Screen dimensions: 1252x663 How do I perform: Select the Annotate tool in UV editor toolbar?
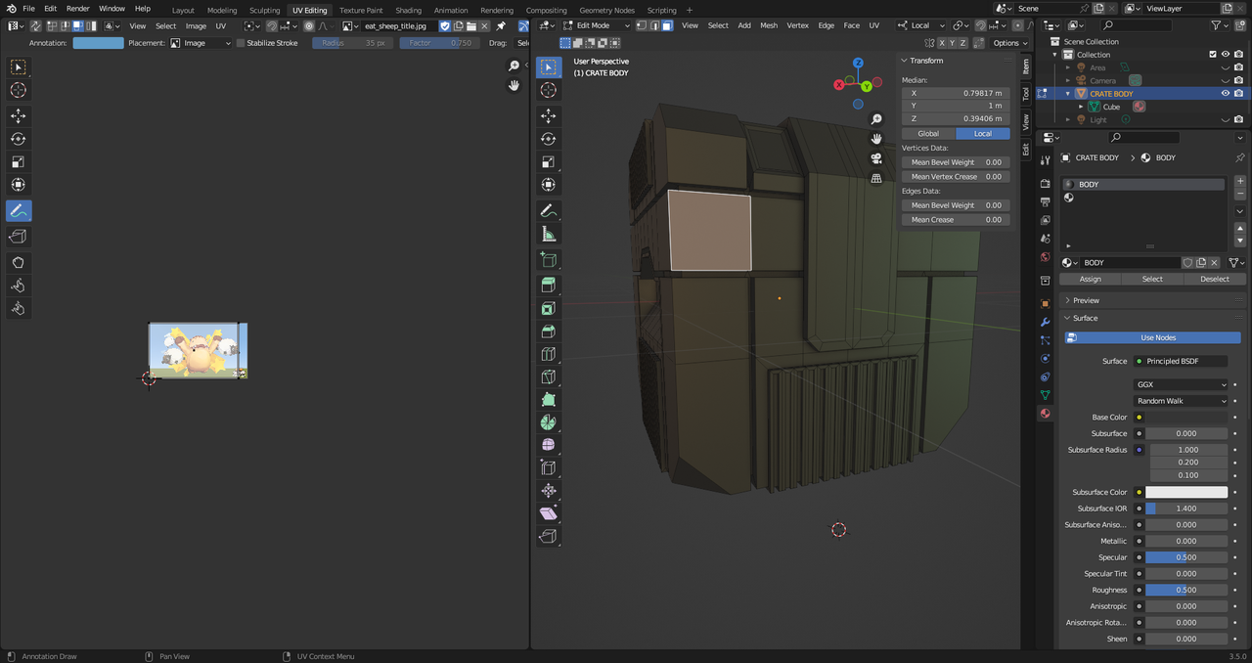(x=19, y=210)
